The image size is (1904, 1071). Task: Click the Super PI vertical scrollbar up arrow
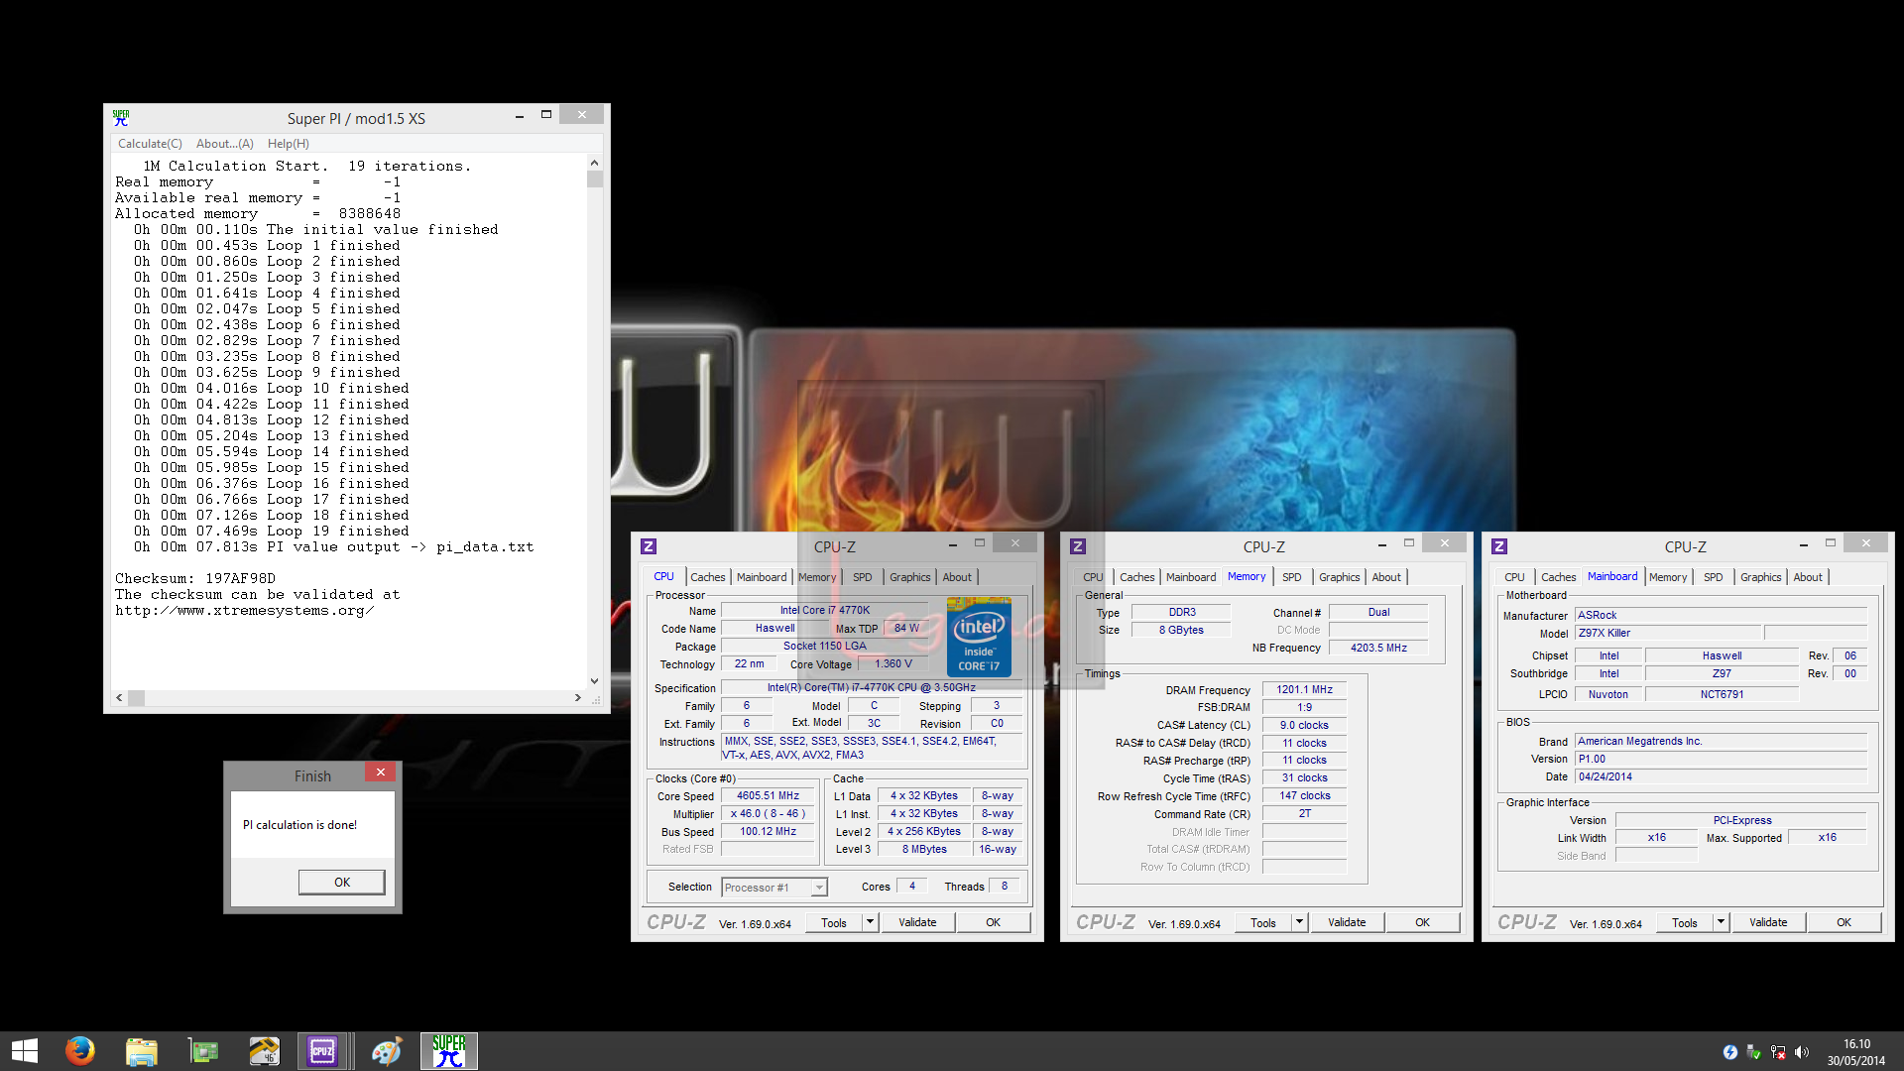click(594, 163)
